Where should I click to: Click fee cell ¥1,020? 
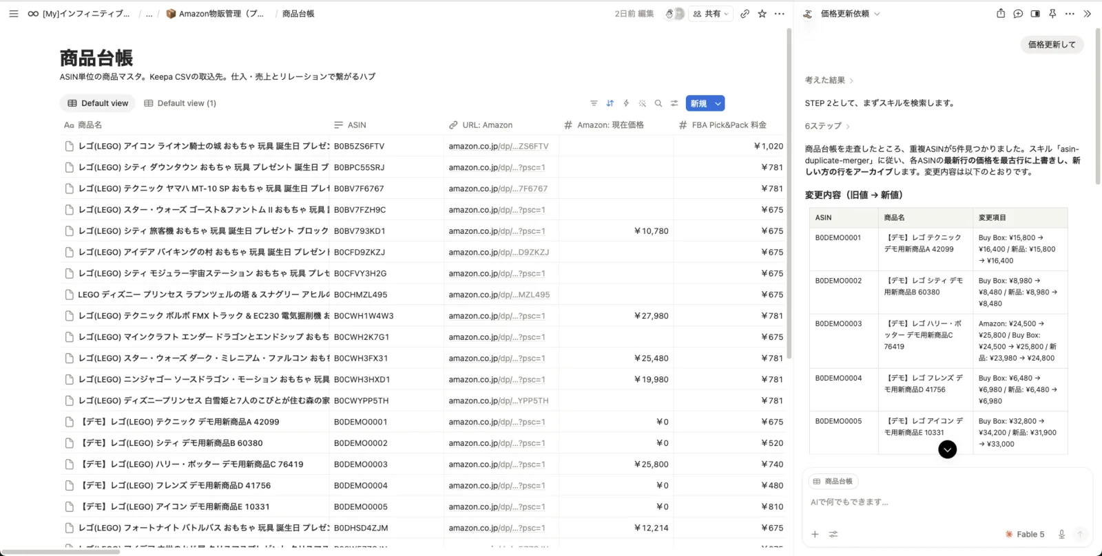[730, 146]
